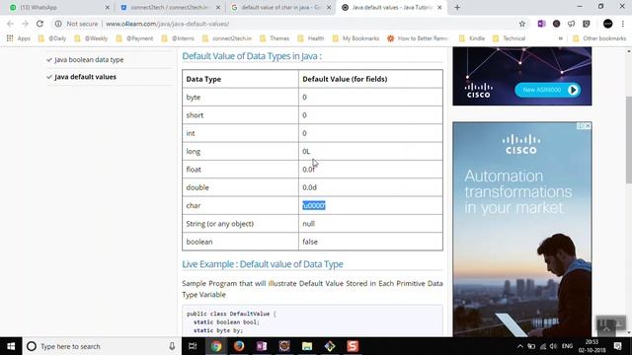The height and width of the screenshot is (355, 632).
Task: Close the connect2tech tab
Action: 218,7
